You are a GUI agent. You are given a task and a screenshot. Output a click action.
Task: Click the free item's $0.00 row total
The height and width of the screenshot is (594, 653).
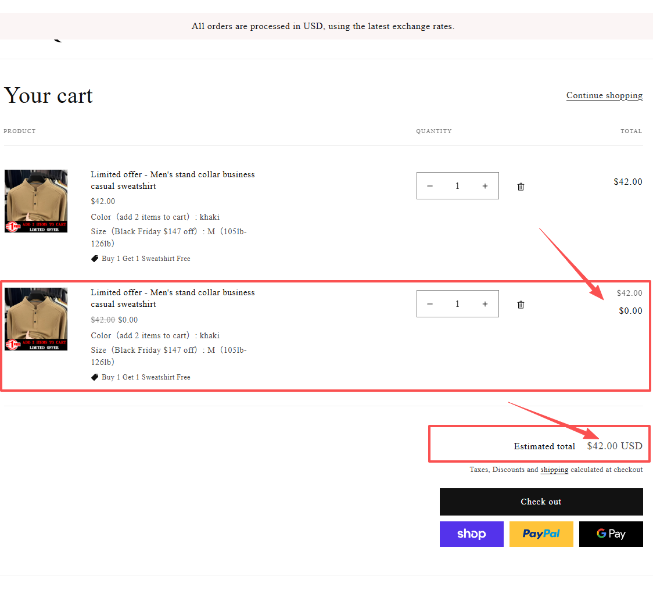click(x=630, y=311)
